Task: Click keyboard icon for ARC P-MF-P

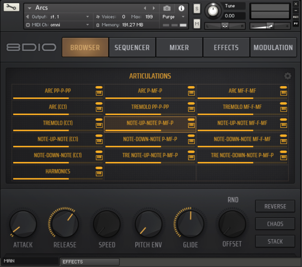Action: click(191, 93)
